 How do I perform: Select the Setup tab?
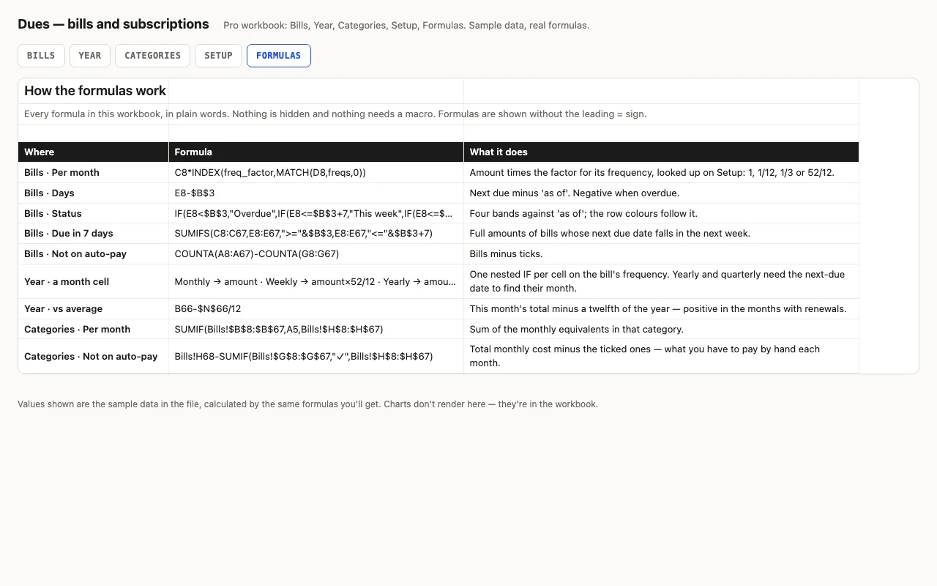point(218,56)
